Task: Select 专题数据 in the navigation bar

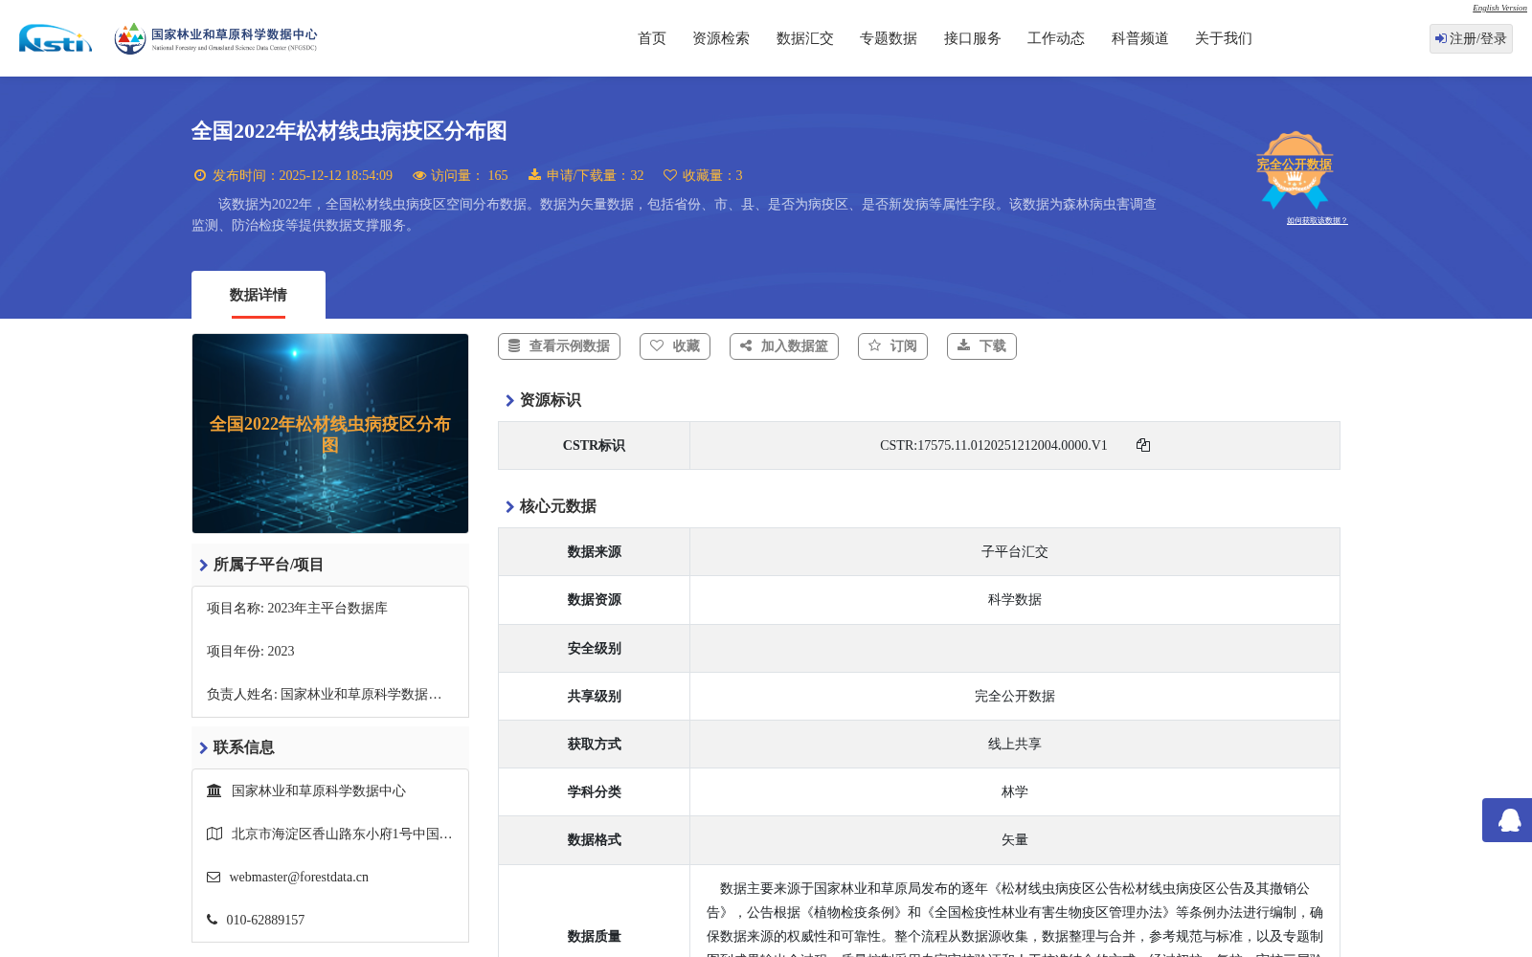Action: pyautogui.click(x=889, y=38)
